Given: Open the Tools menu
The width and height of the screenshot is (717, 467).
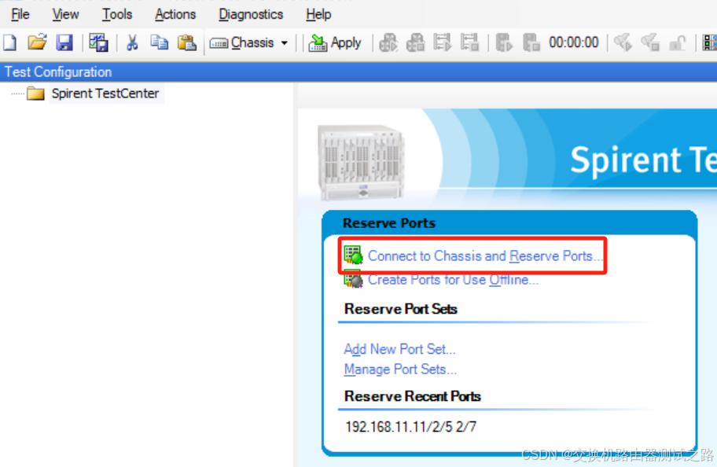Looking at the screenshot, I should (x=117, y=15).
